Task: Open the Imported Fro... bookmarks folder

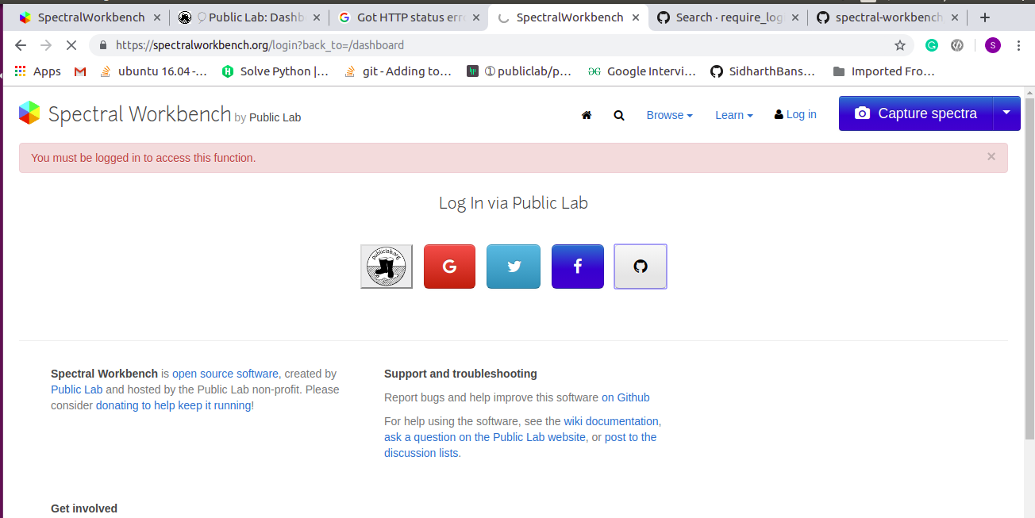Action: tap(884, 71)
